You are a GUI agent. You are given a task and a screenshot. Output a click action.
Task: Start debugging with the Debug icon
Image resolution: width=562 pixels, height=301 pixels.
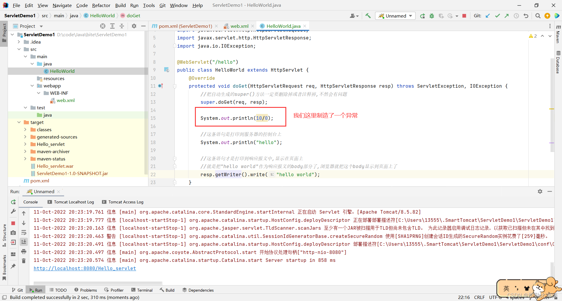(x=432, y=16)
